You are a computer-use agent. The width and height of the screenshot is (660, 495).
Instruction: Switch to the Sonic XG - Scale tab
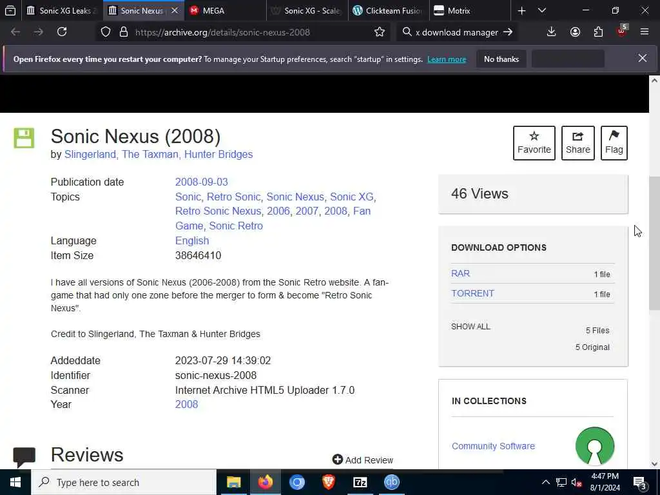[x=307, y=10]
